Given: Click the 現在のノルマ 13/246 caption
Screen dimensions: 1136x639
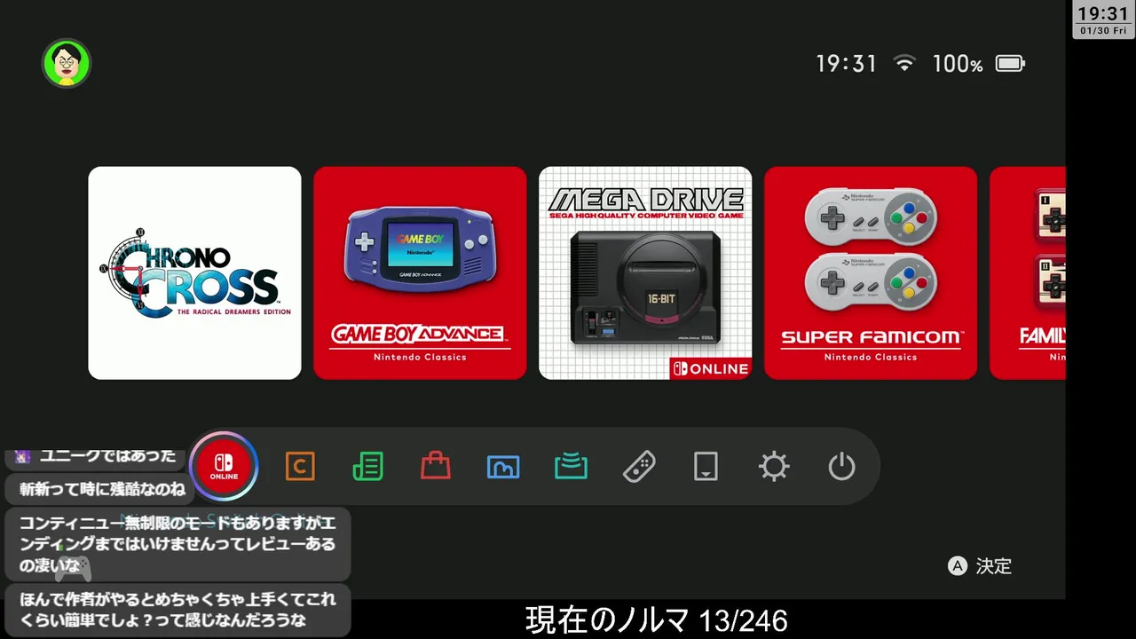Looking at the screenshot, I should click(x=657, y=620).
